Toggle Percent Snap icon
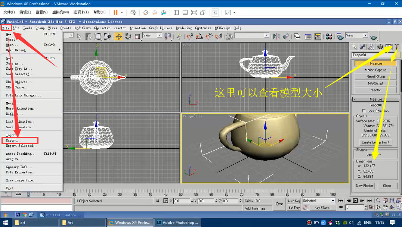 (209, 37)
